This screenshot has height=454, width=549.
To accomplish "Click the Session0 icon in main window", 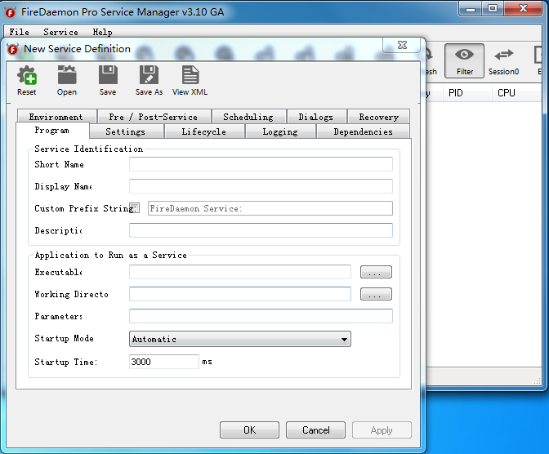I will [x=503, y=60].
